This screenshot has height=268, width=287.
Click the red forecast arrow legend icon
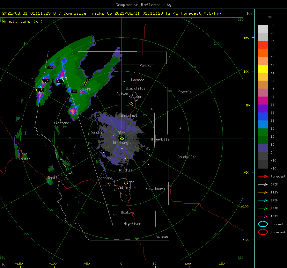coord(263,176)
